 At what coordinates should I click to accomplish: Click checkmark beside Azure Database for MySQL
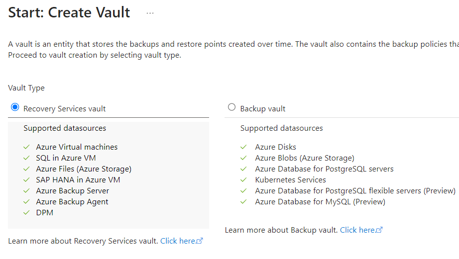click(243, 202)
